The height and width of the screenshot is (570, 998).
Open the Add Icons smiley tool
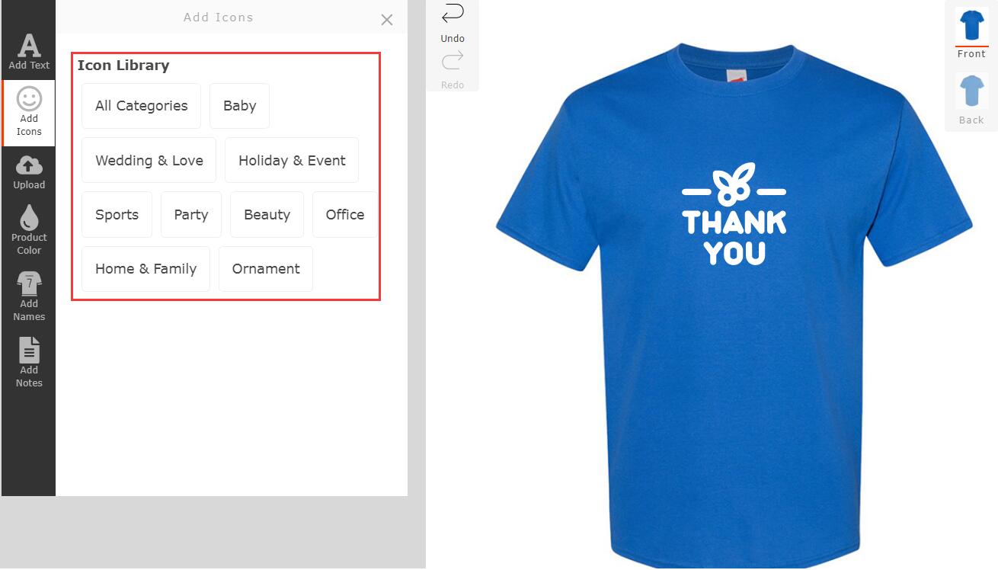pos(29,112)
